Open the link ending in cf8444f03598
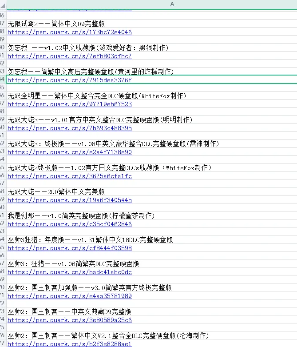 pos(69,248)
